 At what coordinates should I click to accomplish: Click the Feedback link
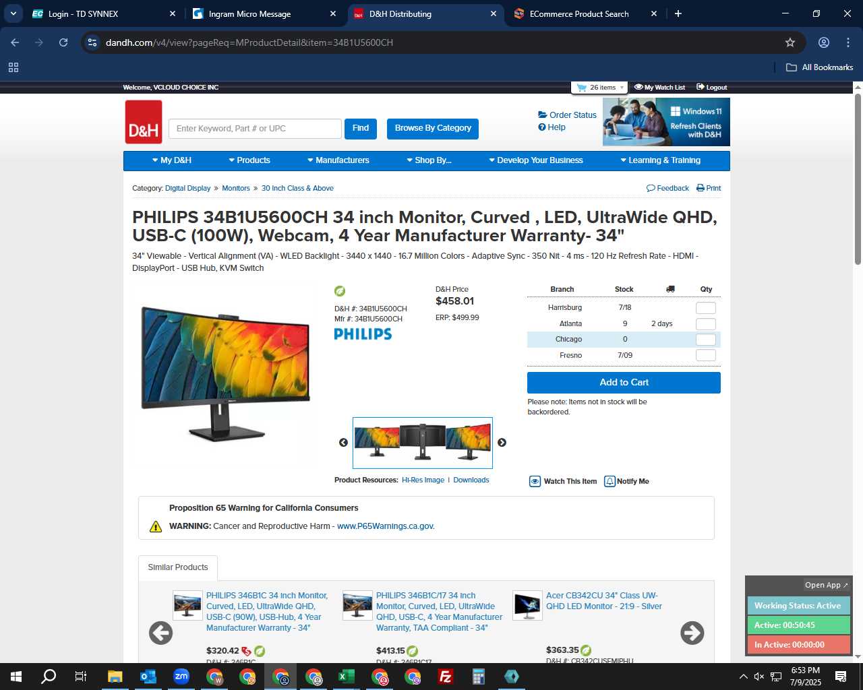667,189
